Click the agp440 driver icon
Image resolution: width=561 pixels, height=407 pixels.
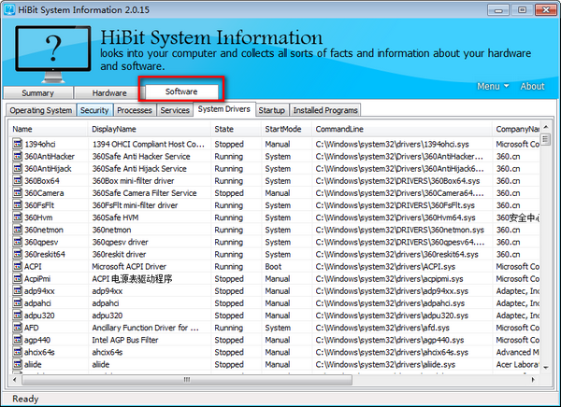coord(17,339)
